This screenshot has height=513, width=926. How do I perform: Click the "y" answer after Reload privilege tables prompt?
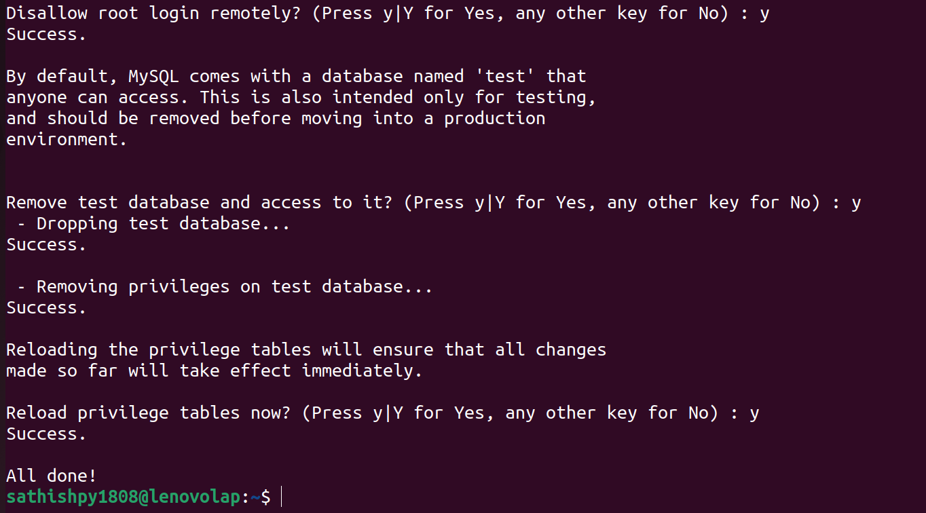pos(754,413)
